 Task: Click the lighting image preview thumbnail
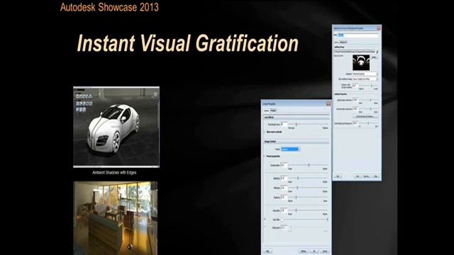click(361, 62)
